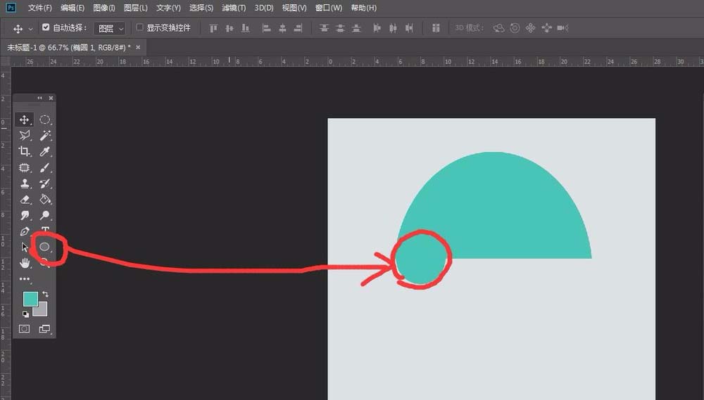Select the Move tool in toolbox
Image resolution: width=704 pixels, height=400 pixels.
[25, 120]
